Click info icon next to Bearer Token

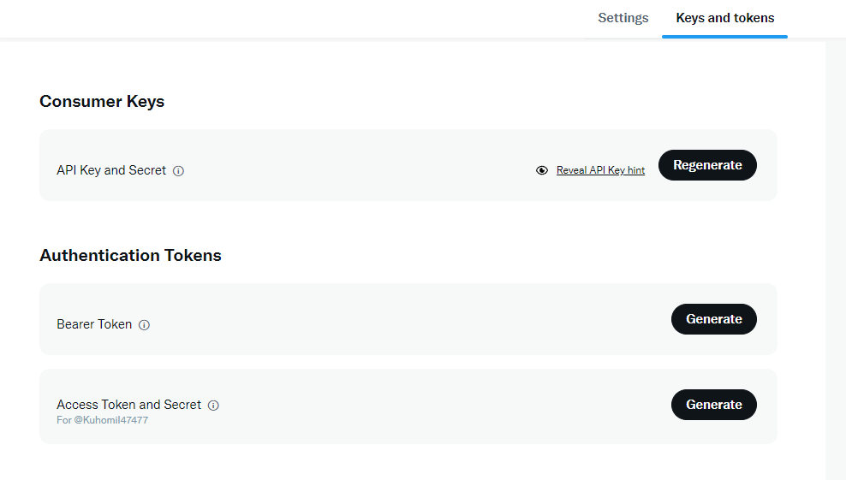[144, 325]
